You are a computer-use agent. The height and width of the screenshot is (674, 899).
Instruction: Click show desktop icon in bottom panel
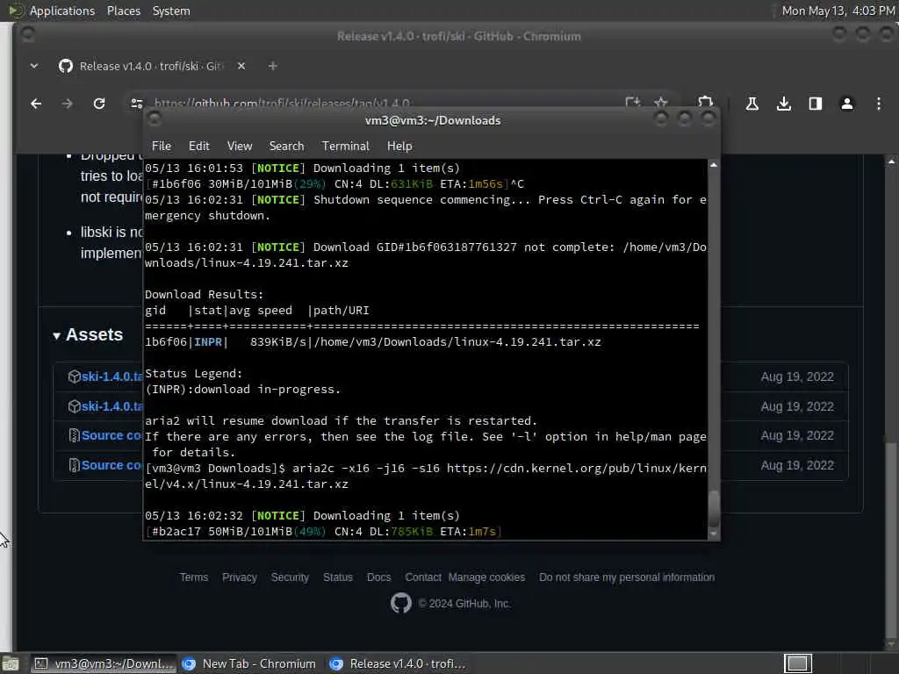click(11, 663)
